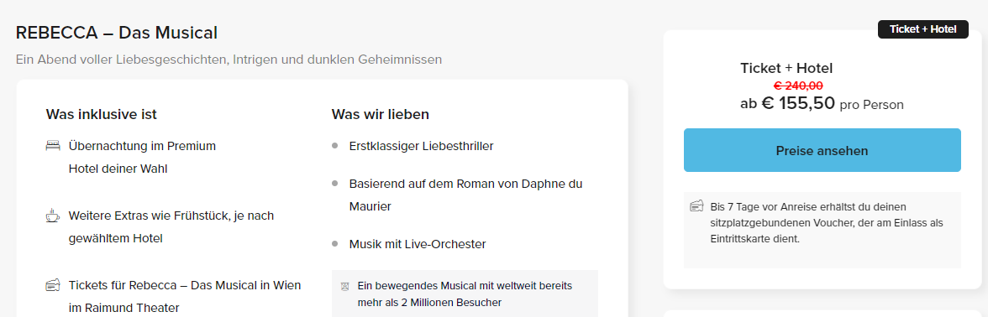This screenshot has width=988, height=317.
Task: Click the 2 Millionen Besucher highlight note
Action: 465,294
